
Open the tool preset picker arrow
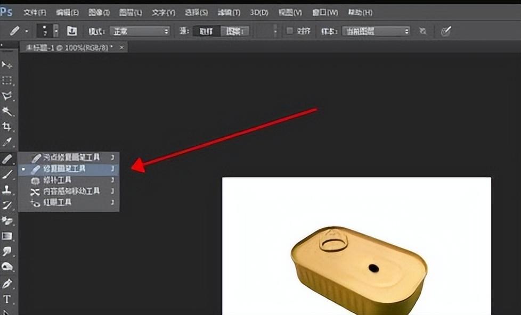(x=27, y=31)
